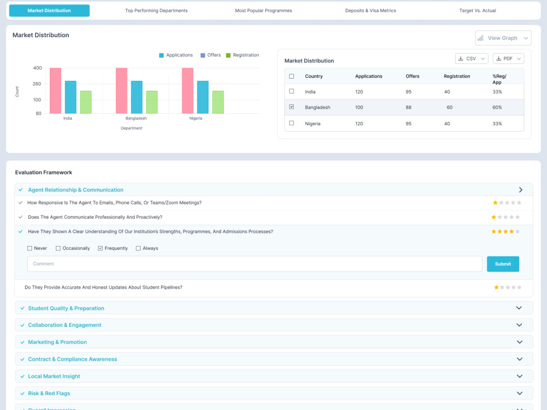The width and height of the screenshot is (547, 410).
Task: Rate responsiveness question with fifth star
Action: click(x=519, y=203)
